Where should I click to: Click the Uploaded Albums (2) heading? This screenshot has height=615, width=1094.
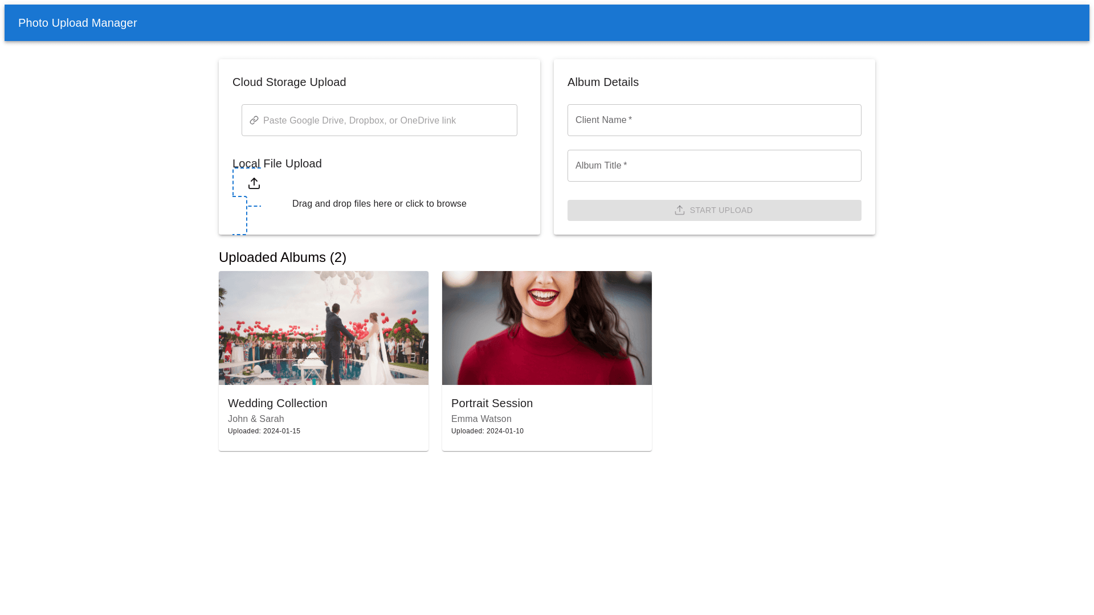[x=283, y=257]
